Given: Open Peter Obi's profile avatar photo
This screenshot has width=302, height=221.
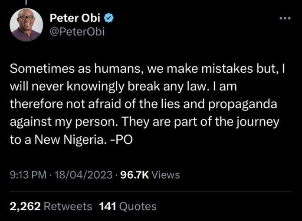Looking at the screenshot, I should [x=26, y=25].
